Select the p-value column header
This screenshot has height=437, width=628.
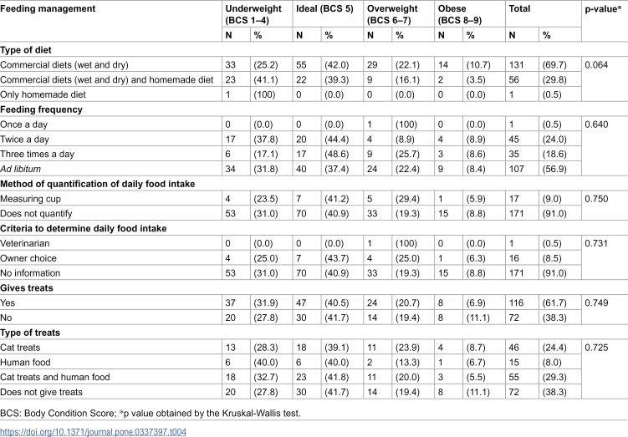coord(603,9)
